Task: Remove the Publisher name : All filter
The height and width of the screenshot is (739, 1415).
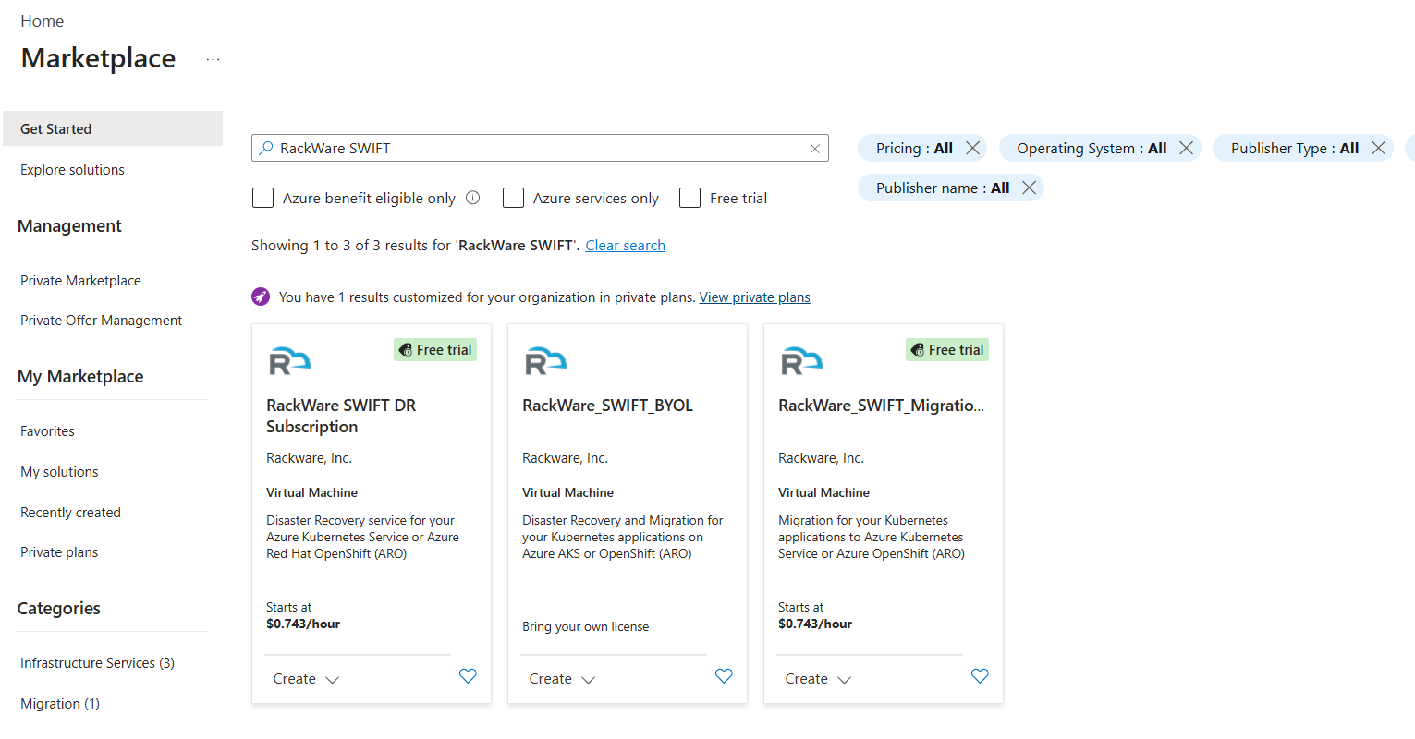Action: click(1029, 188)
